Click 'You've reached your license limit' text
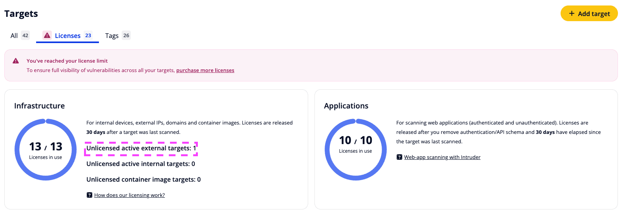The height and width of the screenshot is (213, 625). coord(67,61)
